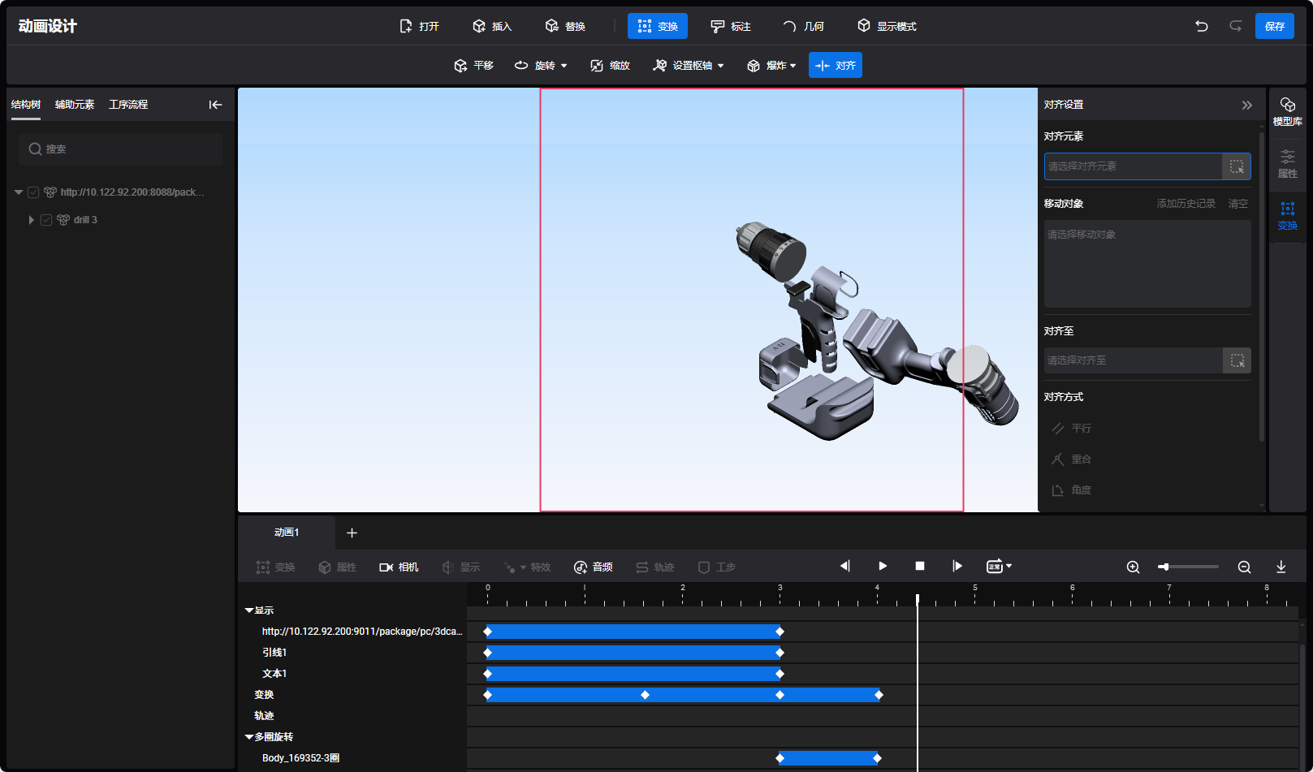
Task: Open the 模型库 model library panel
Action: (x=1287, y=111)
